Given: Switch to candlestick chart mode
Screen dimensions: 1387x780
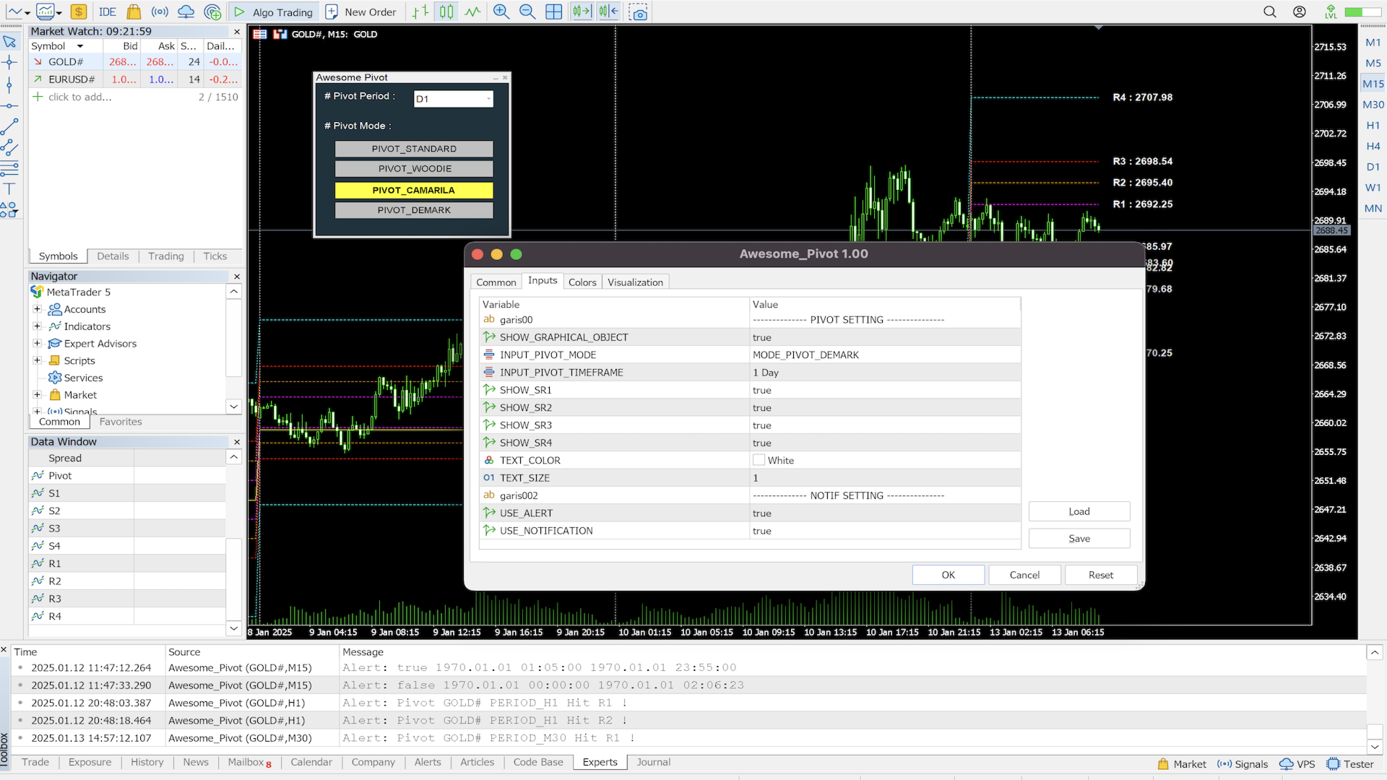Looking at the screenshot, I should (446, 12).
